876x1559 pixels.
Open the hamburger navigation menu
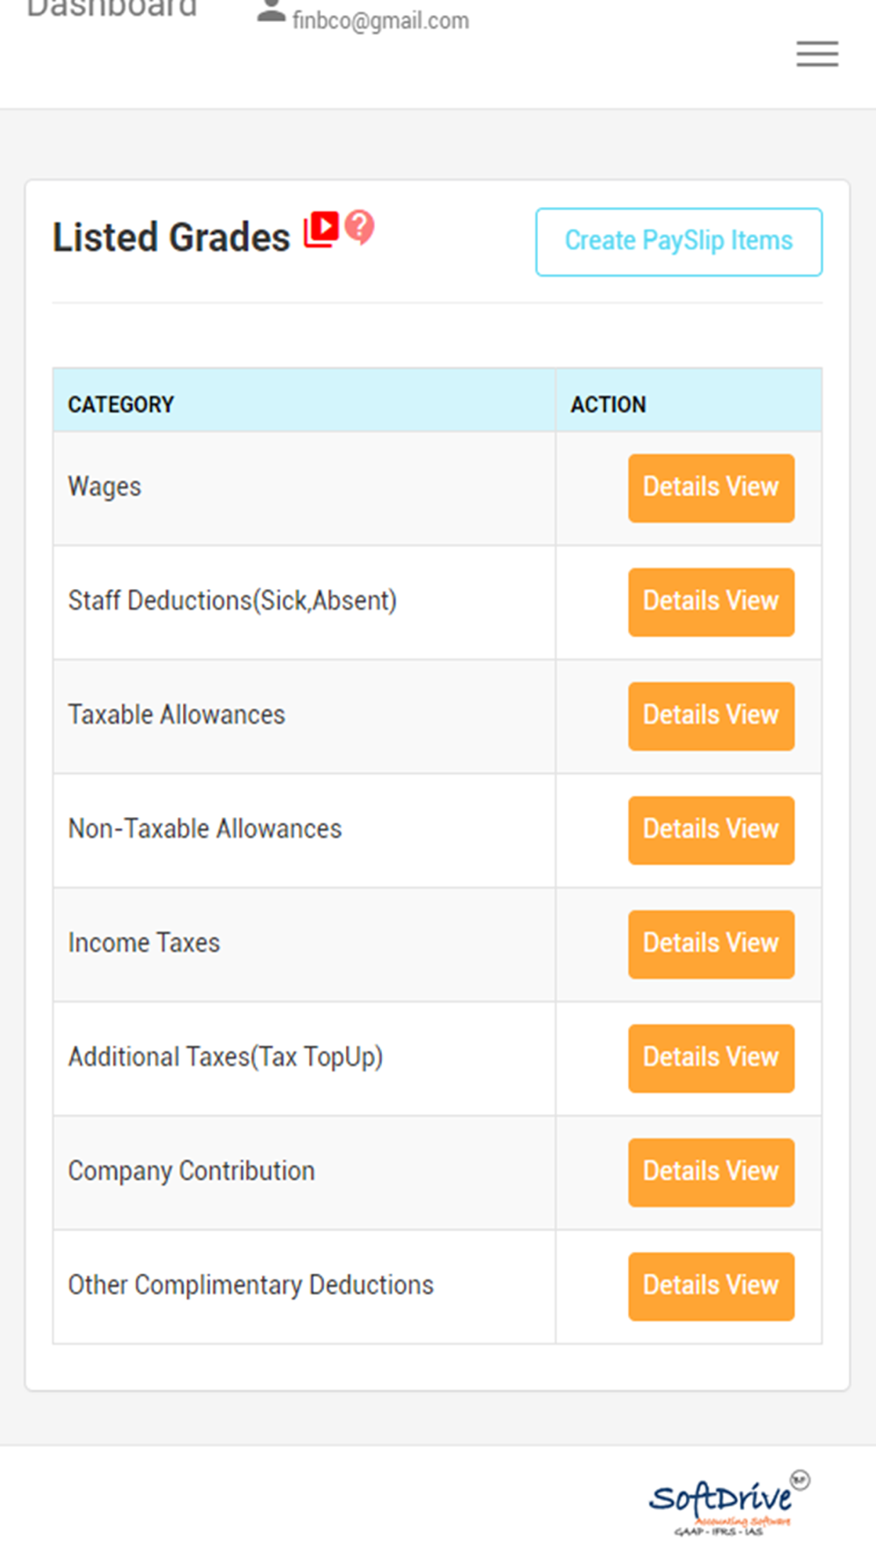pos(817,54)
